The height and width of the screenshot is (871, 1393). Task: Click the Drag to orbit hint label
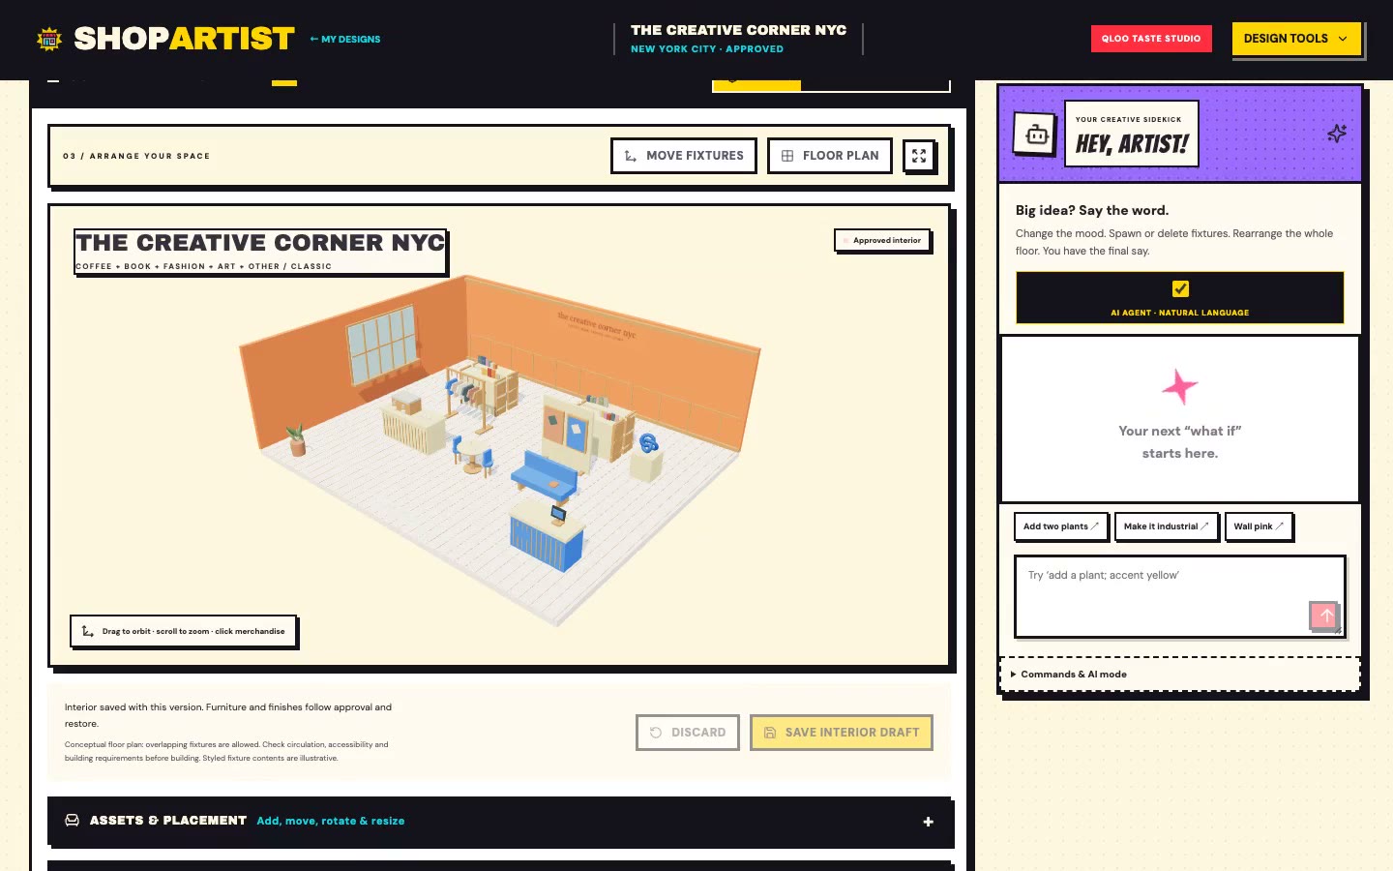183,631
